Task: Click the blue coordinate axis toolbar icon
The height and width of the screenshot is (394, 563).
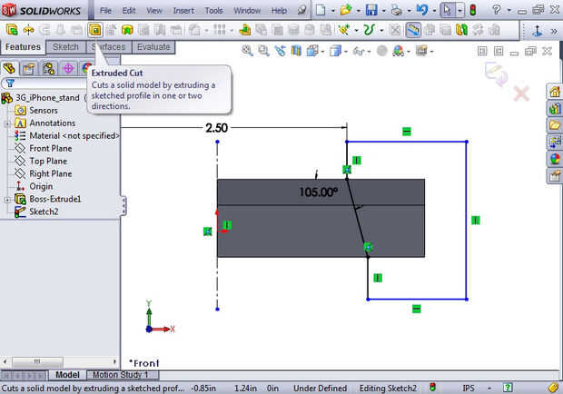Action: (538, 31)
